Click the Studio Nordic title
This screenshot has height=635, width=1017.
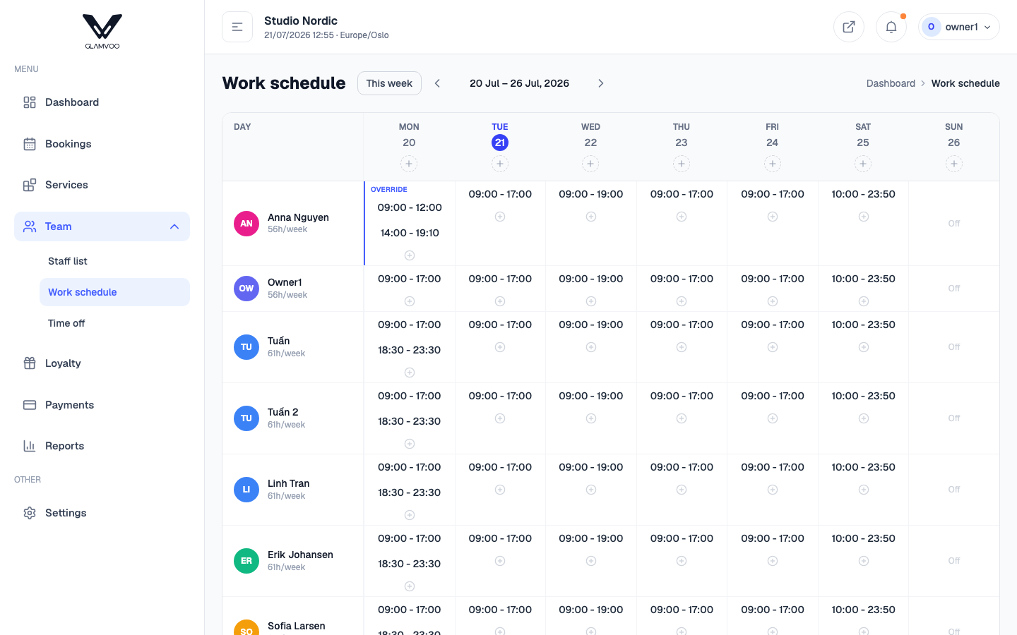301,20
